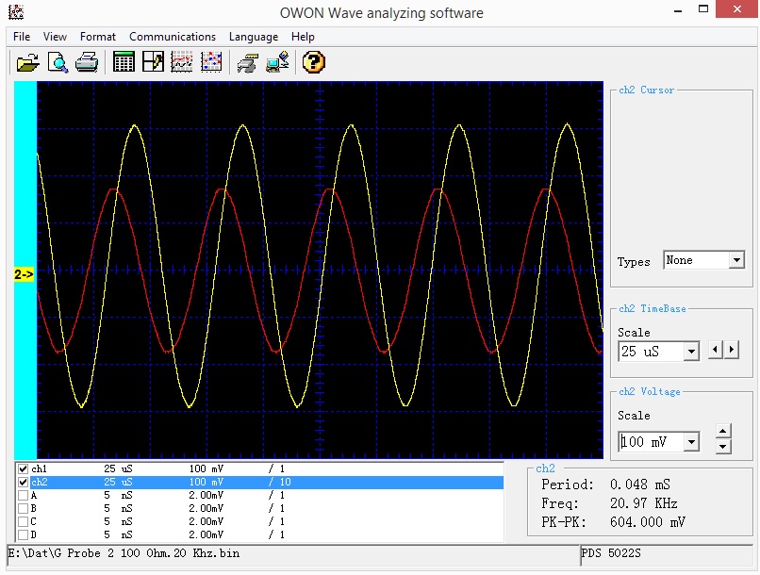Open the ch2 TimeBase Scale dropdown arrow
The image size is (760, 575).
(x=692, y=352)
